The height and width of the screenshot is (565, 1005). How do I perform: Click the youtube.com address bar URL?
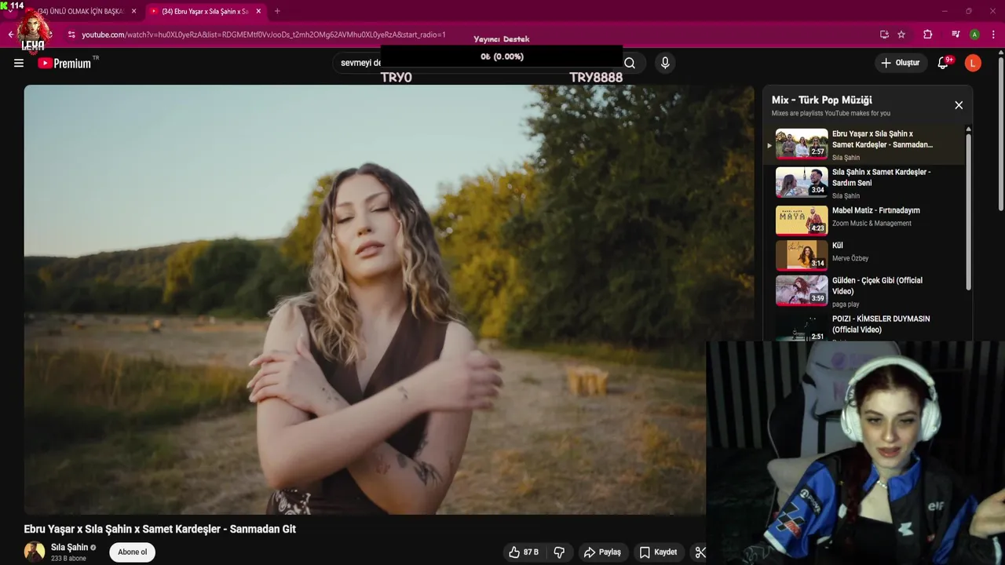263,35
